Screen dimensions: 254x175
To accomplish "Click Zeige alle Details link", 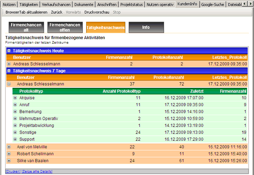I will (x=37, y=171).
